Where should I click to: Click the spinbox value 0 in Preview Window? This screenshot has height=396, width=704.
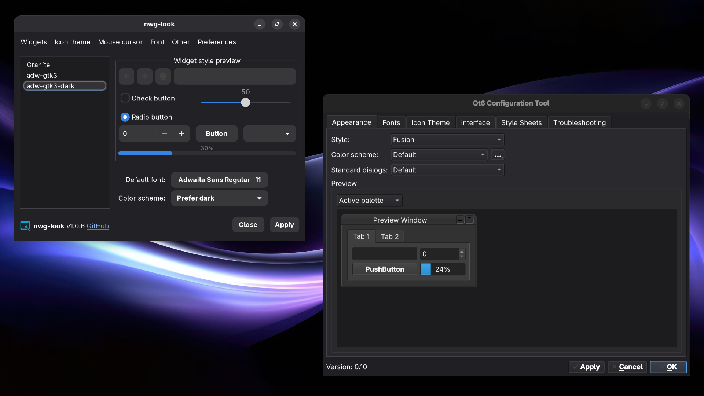439,254
